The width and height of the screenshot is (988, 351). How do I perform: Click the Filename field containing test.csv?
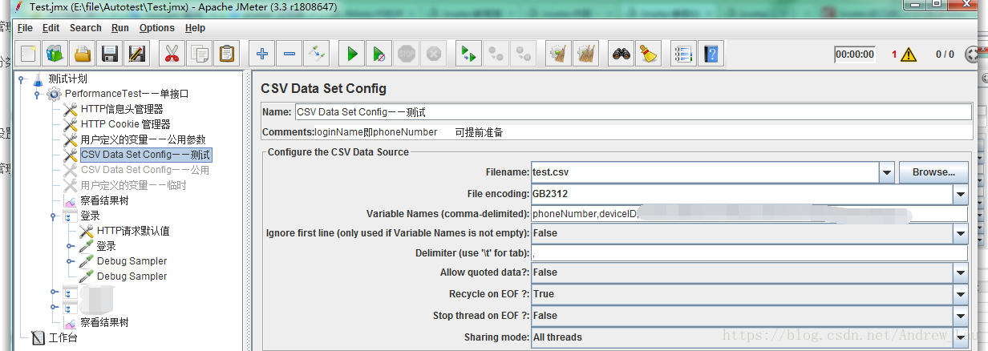pyautogui.click(x=705, y=172)
